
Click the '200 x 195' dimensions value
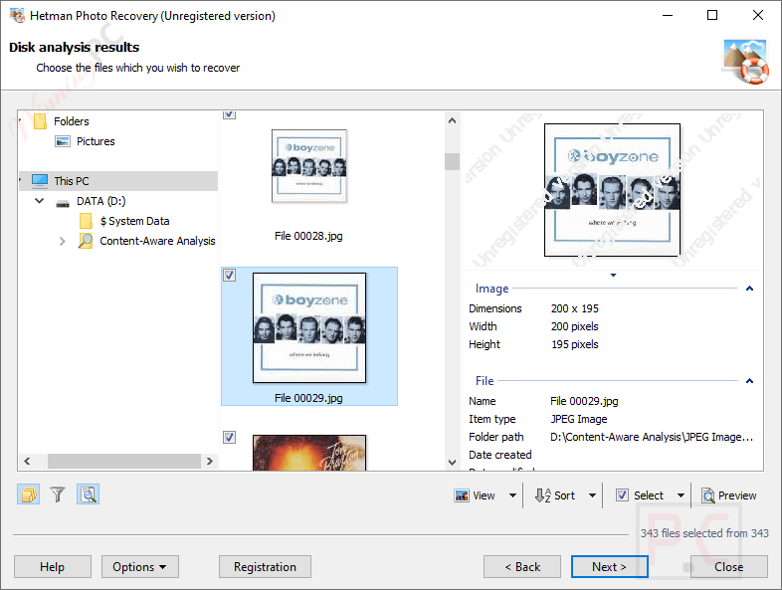(x=574, y=308)
